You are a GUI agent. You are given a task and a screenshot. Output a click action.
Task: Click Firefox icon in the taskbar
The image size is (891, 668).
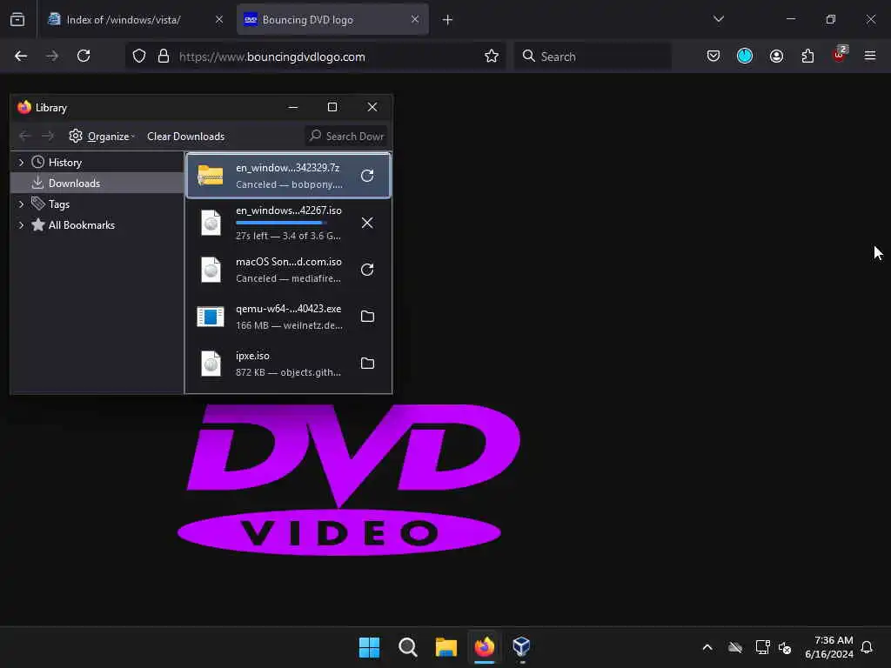484,647
